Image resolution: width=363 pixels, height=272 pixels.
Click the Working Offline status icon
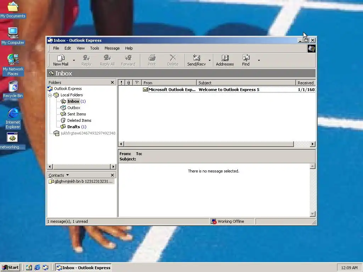[213, 221]
